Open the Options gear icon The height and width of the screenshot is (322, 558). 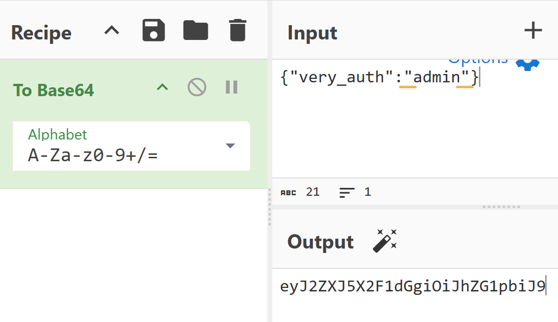click(527, 62)
